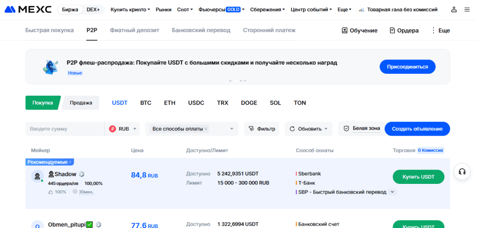This screenshot has height=228, width=477.
Task: Click the Введите сумму input field
Action: coord(65,129)
